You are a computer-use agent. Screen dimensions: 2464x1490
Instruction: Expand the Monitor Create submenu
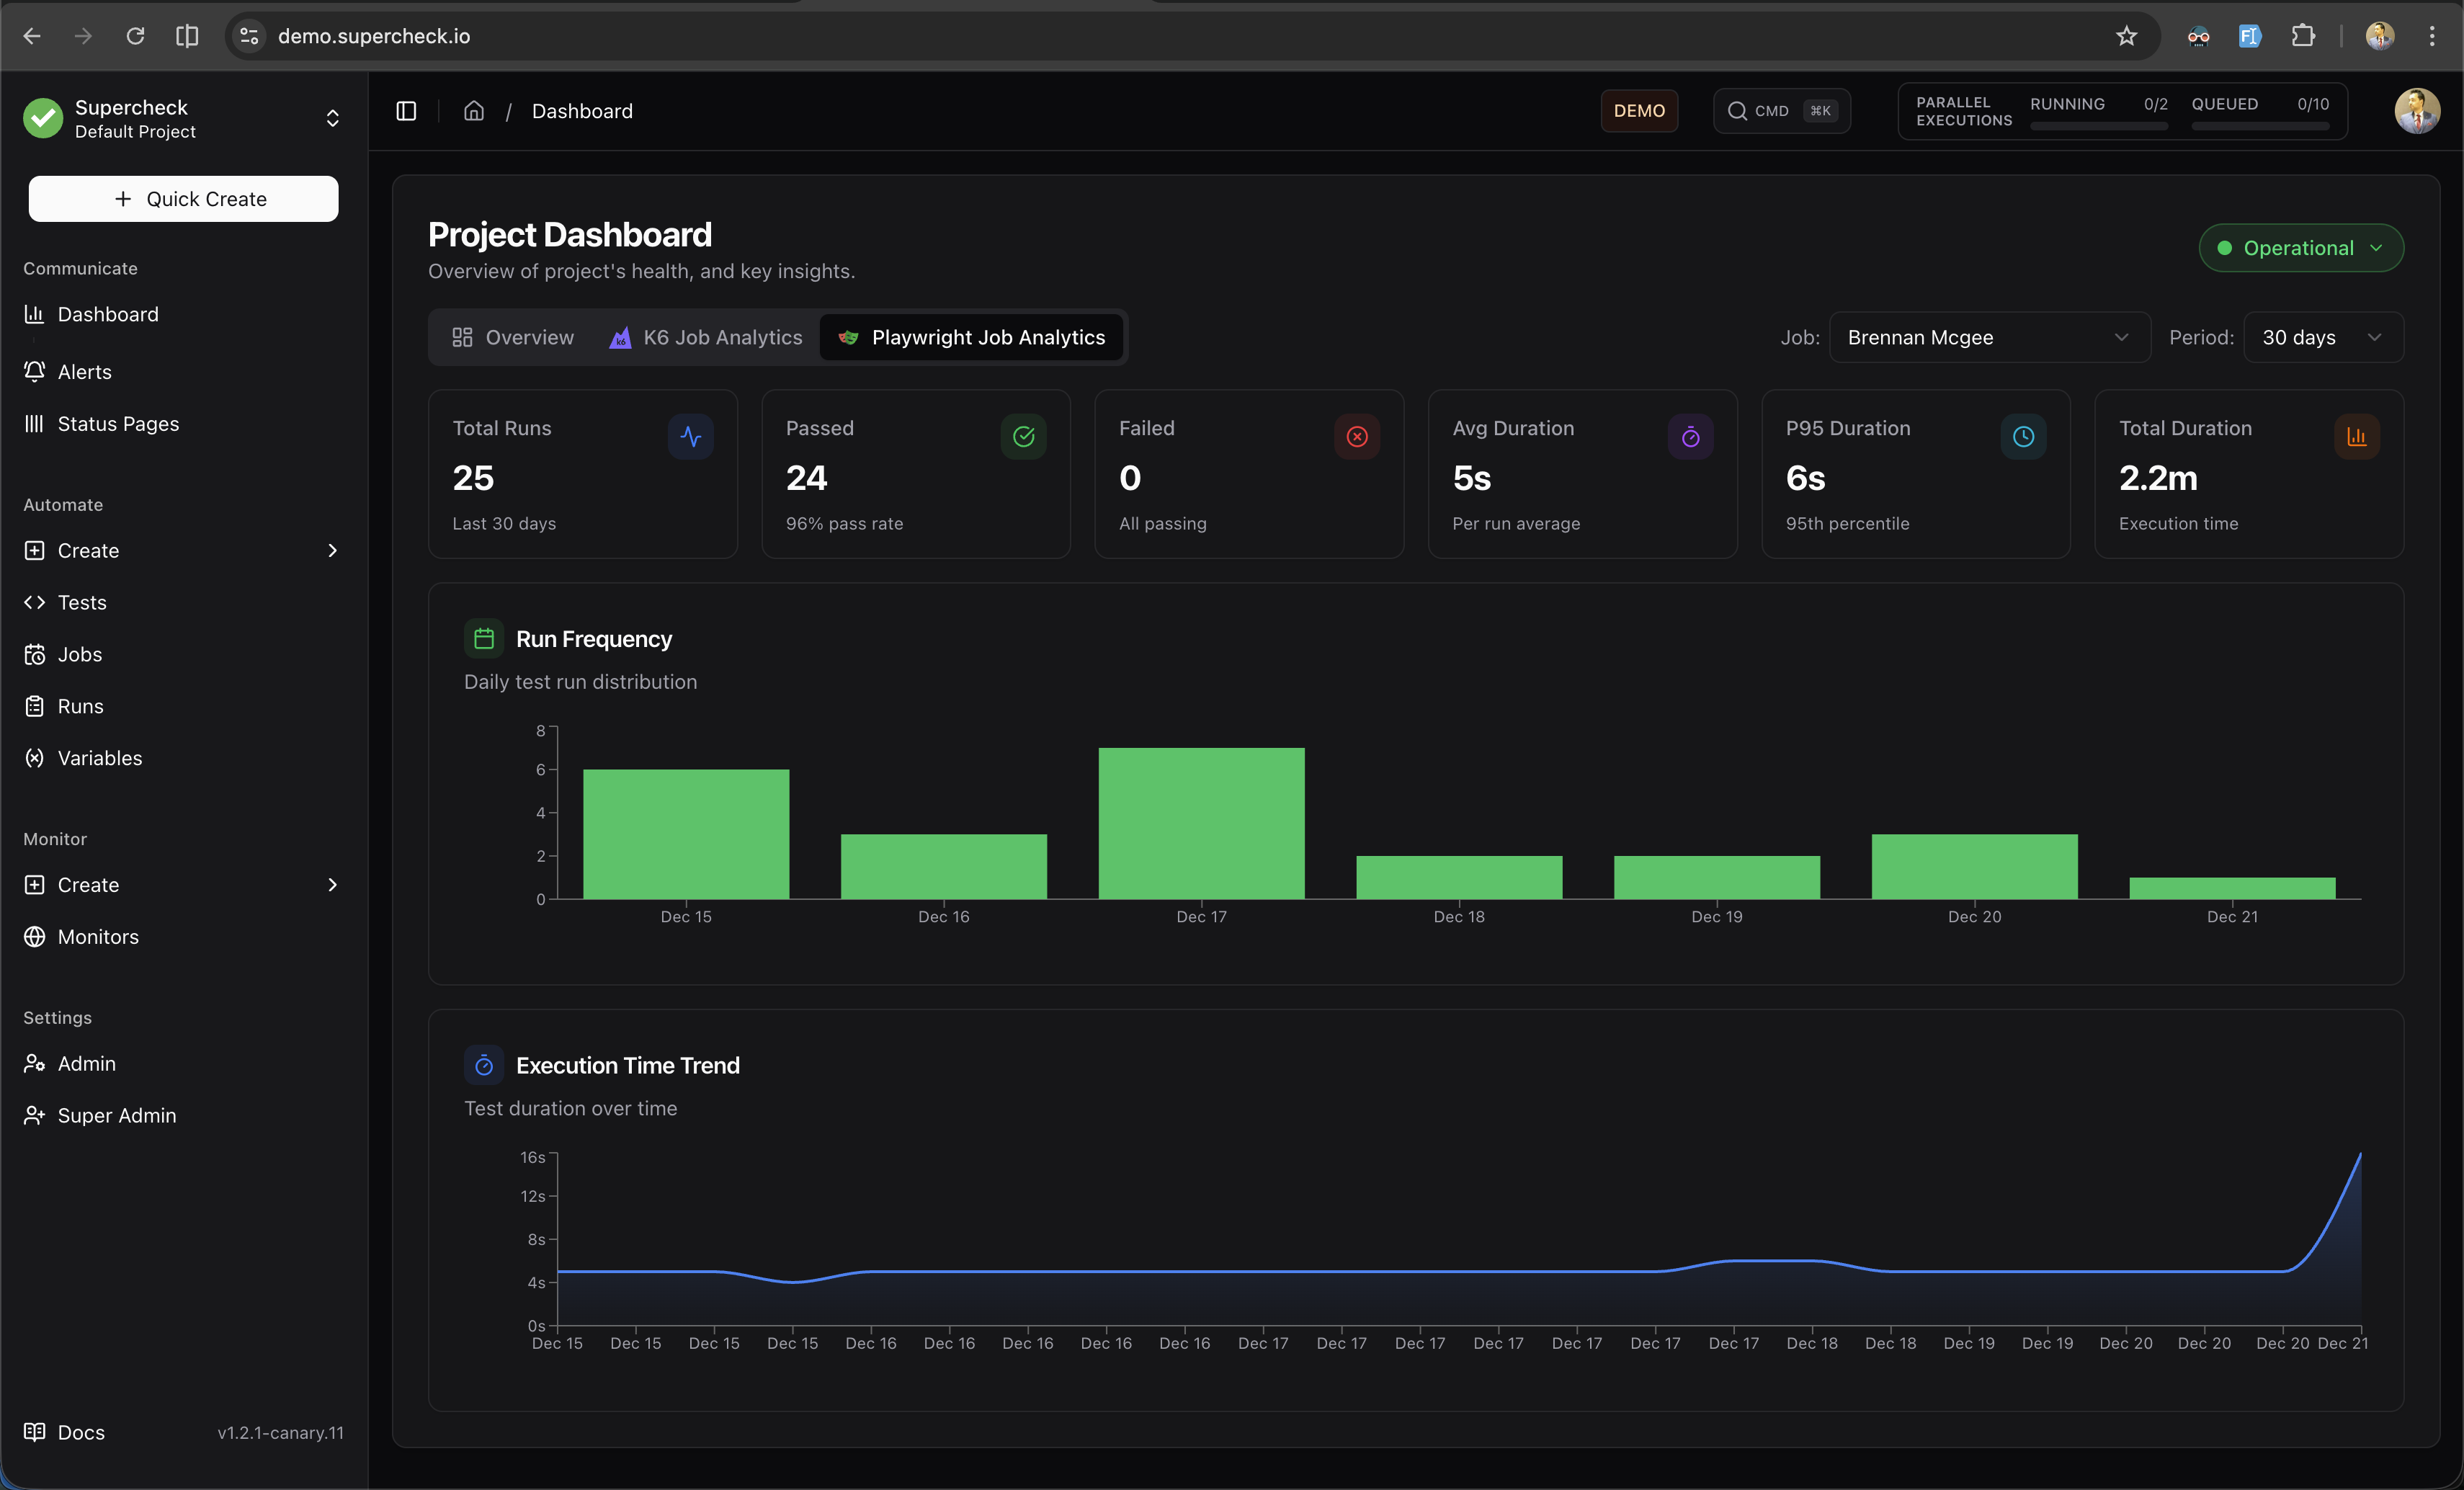(x=332, y=884)
